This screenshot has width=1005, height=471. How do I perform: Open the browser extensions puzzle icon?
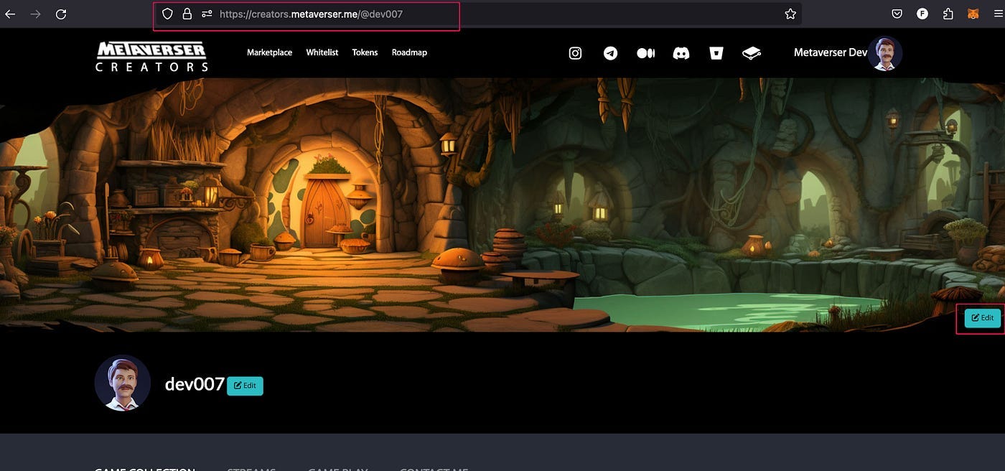click(x=948, y=14)
